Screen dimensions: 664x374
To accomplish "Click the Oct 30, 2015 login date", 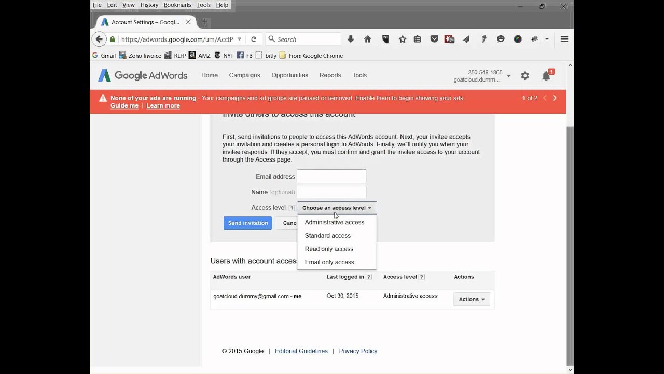I will pos(342,296).
